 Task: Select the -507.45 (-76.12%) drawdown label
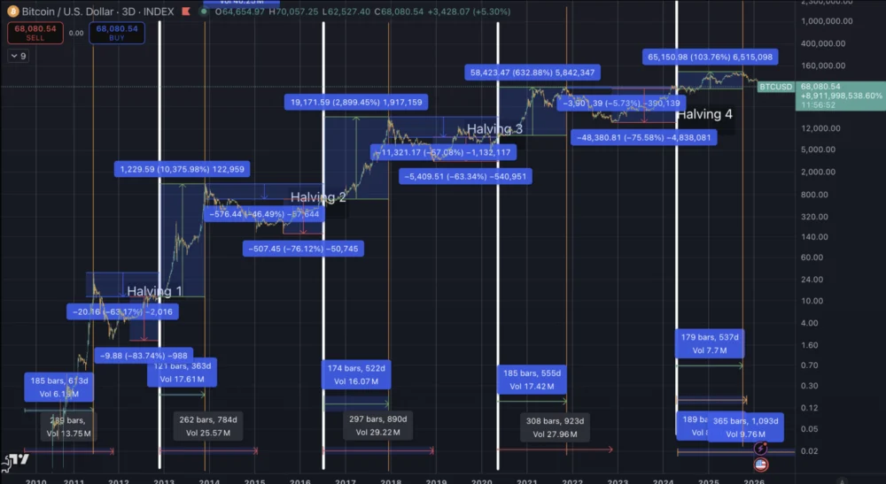303,249
